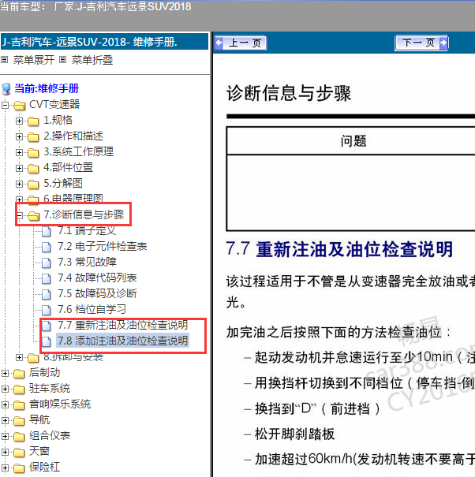Open the 7.5 故障码及诊断 page
The image size is (475, 477).
tap(97, 293)
